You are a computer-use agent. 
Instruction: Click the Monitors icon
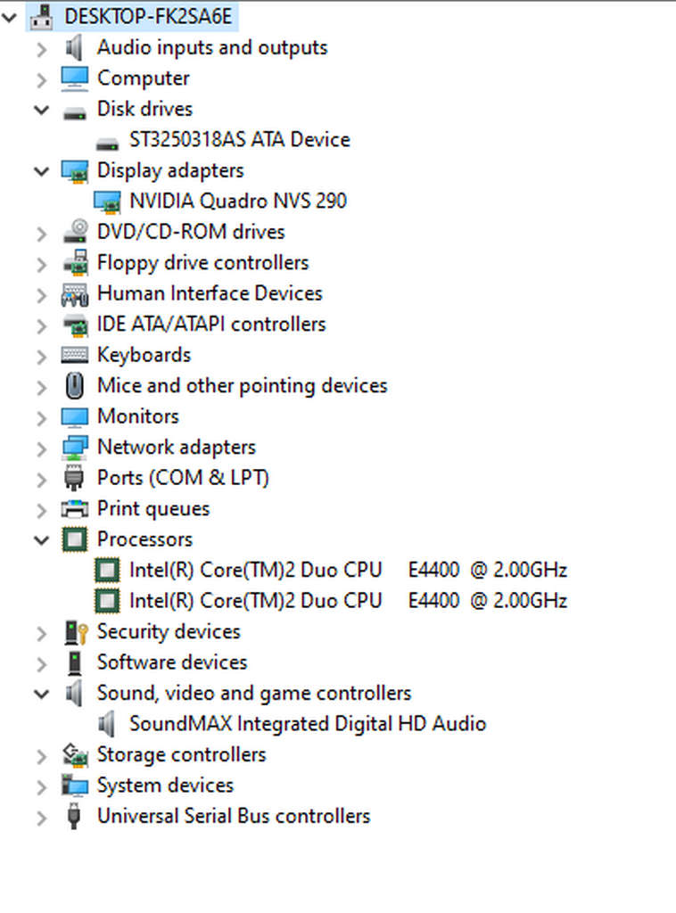(x=75, y=416)
